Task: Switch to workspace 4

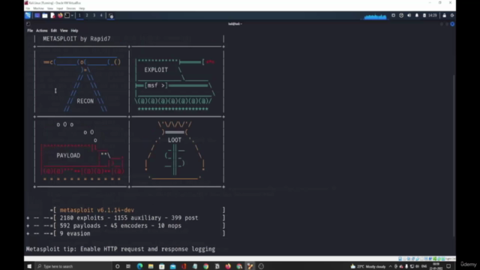Action: click(101, 15)
